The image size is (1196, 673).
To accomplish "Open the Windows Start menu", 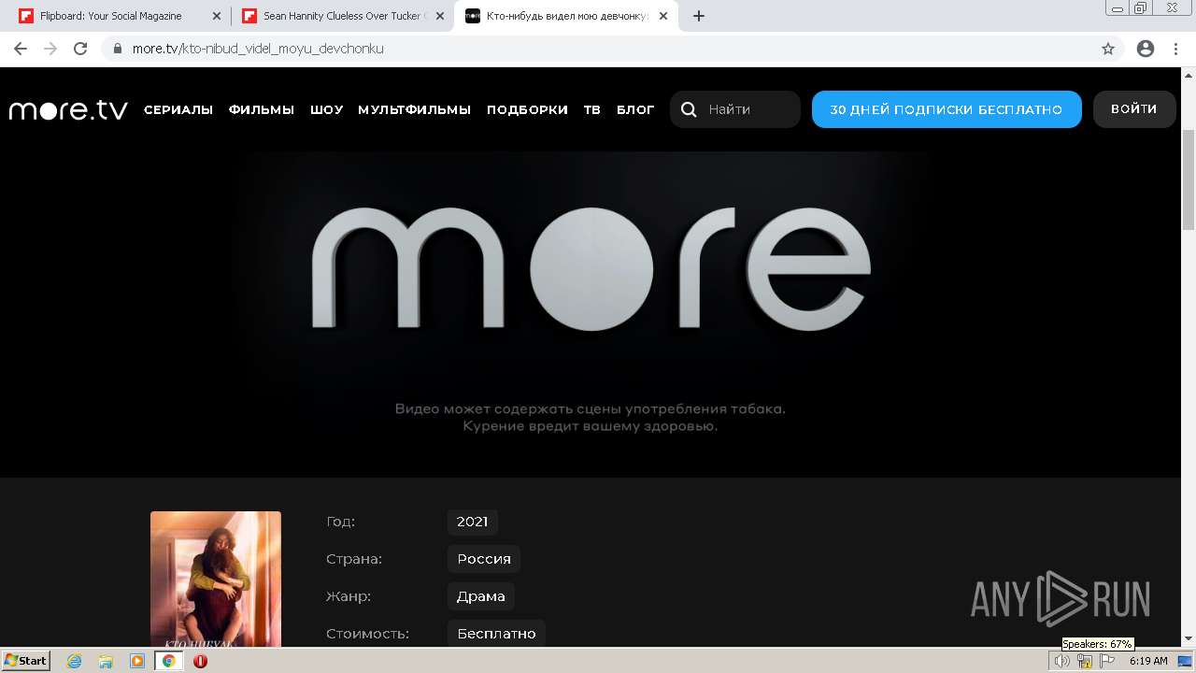I will (x=25, y=661).
